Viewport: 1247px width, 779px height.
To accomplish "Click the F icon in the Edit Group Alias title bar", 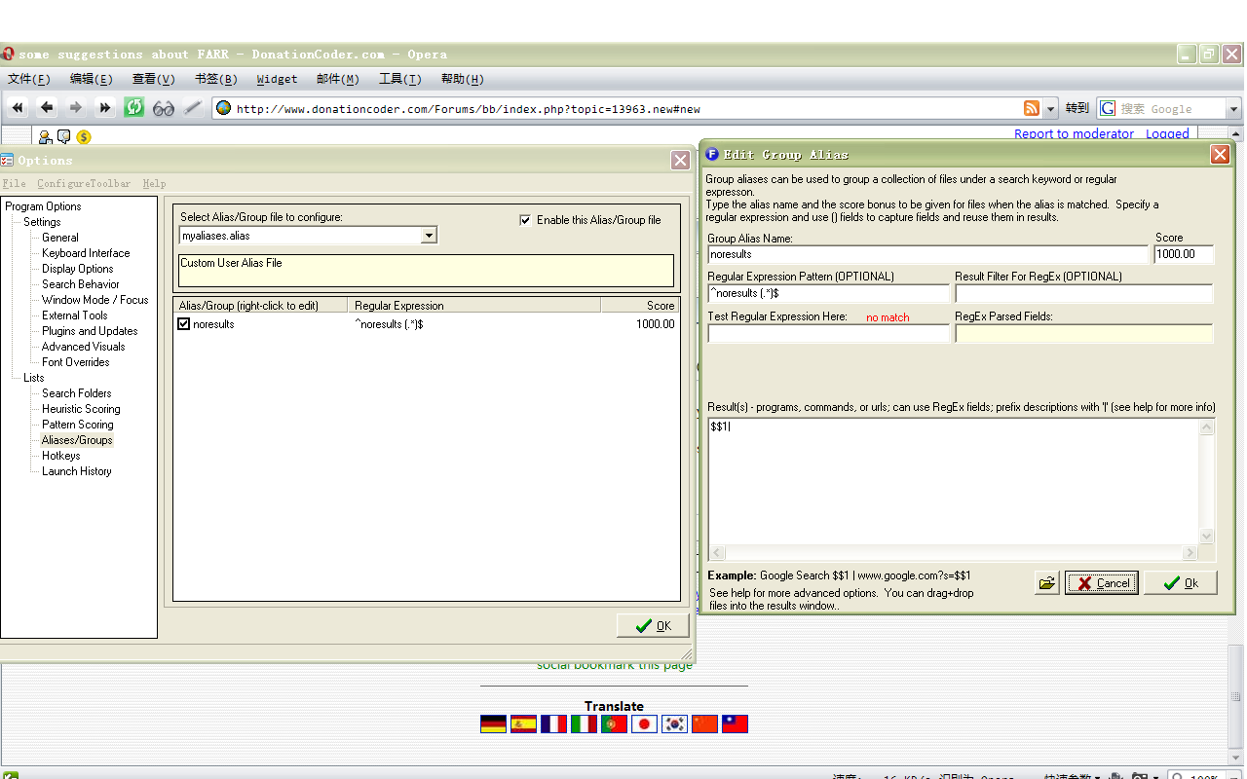I will click(712, 154).
